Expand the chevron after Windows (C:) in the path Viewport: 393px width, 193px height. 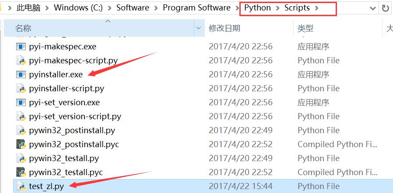coord(109,8)
